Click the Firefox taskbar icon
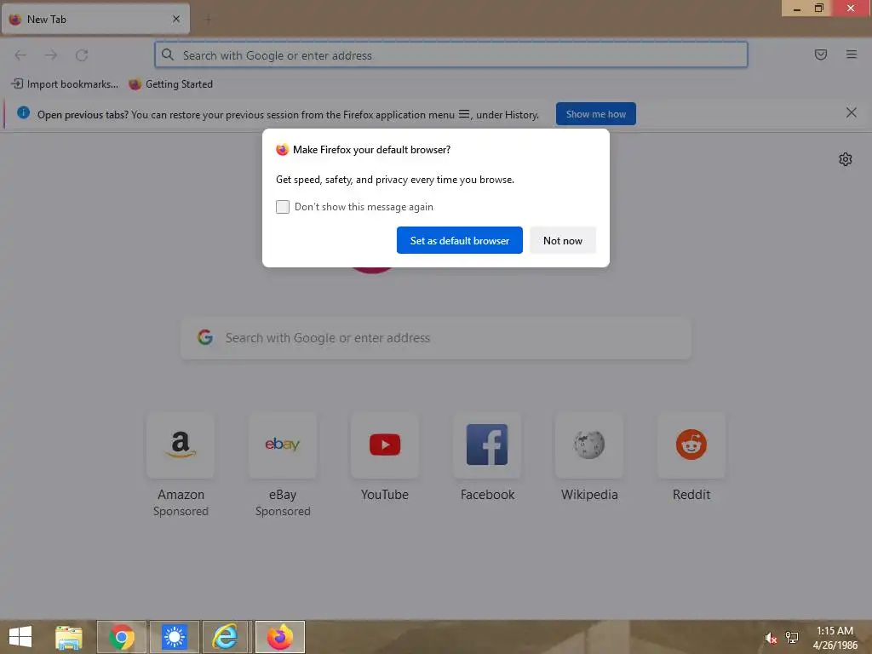The height and width of the screenshot is (654, 872). click(x=279, y=637)
